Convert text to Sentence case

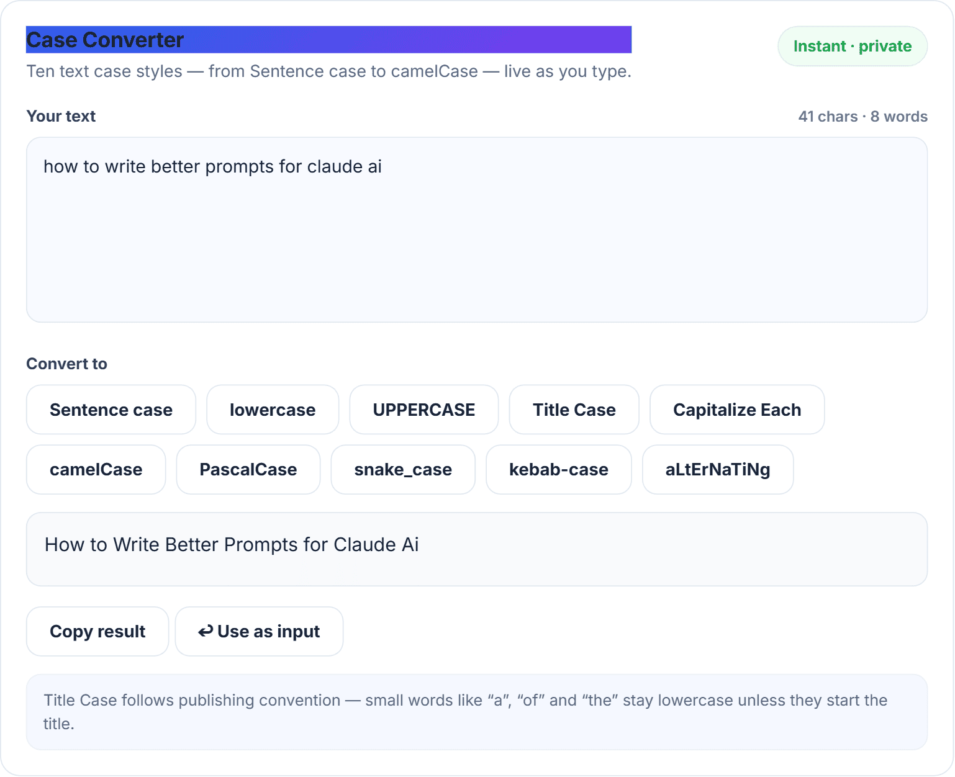[111, 410]
